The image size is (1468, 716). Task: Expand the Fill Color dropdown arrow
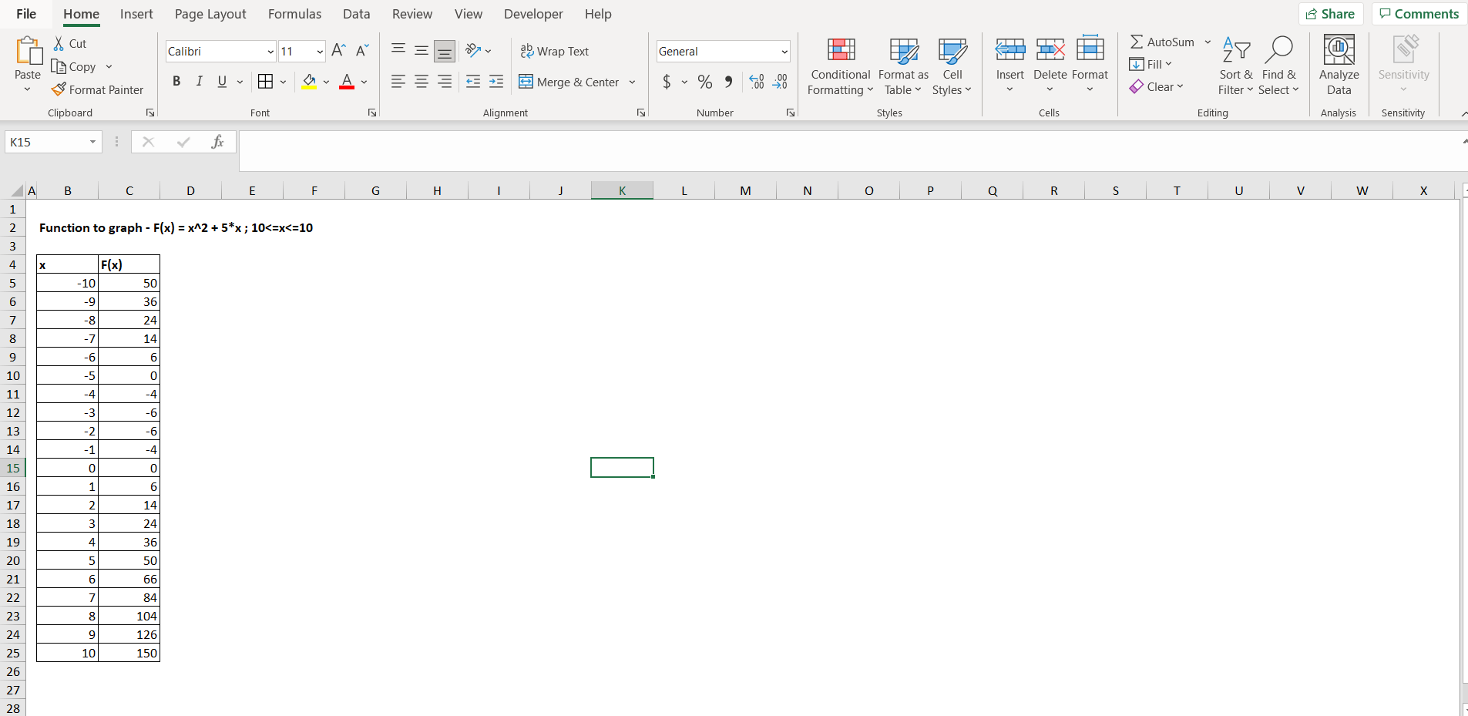click(326, 82)
